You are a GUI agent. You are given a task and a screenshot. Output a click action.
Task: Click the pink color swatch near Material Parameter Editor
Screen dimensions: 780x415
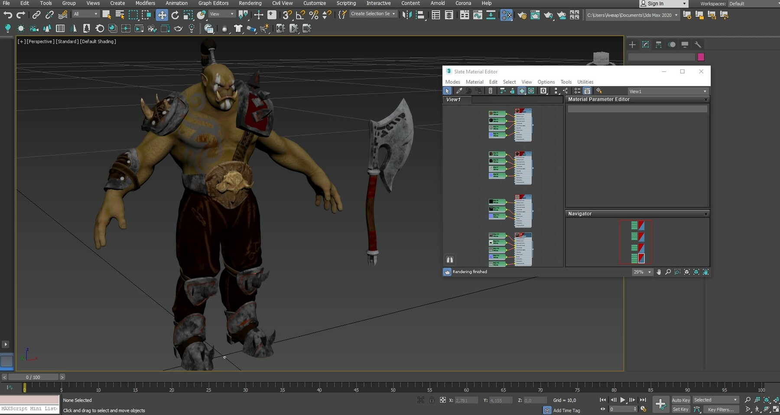pos(701,57)
